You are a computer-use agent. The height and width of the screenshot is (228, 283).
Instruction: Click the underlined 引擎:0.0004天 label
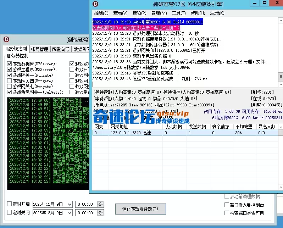click(266, 105)
